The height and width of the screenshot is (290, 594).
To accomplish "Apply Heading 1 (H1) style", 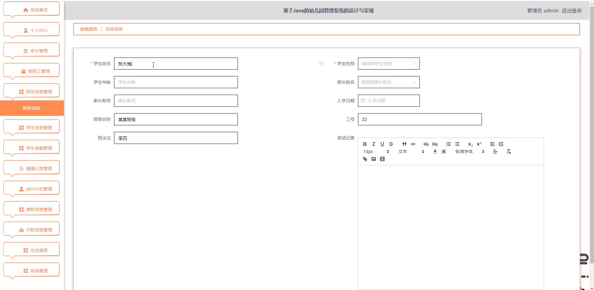I will pos(426,144).
